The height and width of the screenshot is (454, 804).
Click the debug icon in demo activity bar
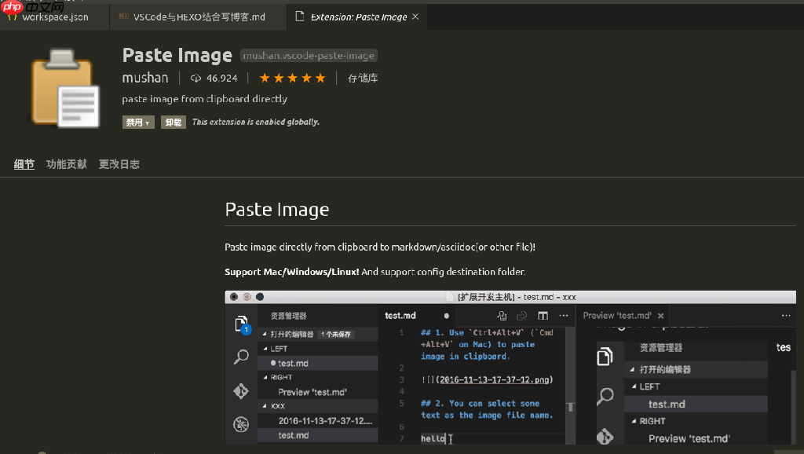pos(240,424)
